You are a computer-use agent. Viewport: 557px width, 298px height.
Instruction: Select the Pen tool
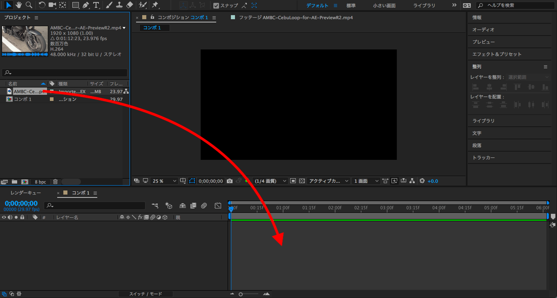pos(86,5)
